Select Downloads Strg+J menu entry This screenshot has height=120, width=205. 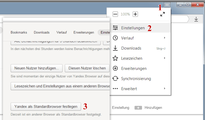(x=140, y=48)
